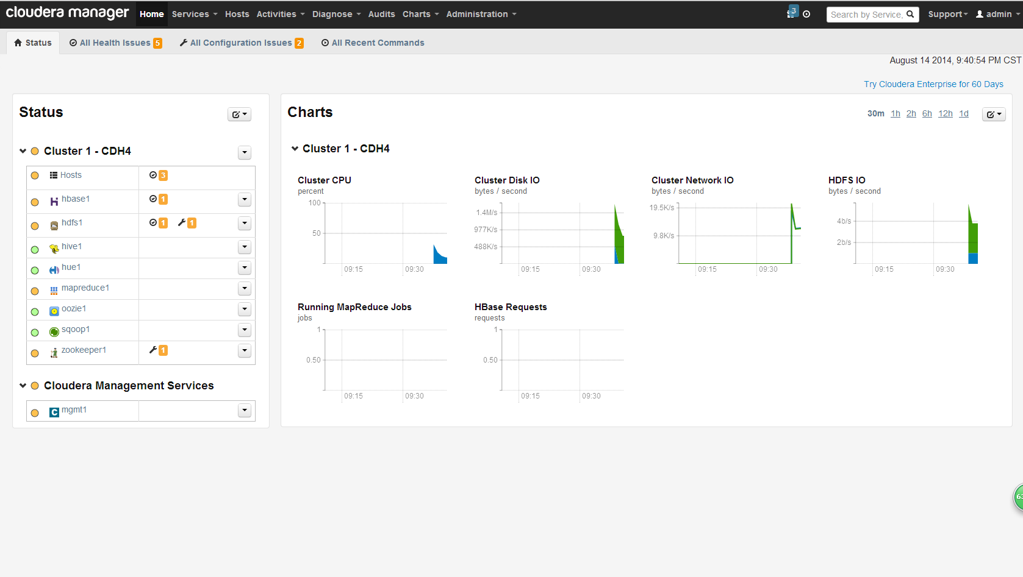1023x577 pixels.
Task: Click the mapreduce1 service icon
Action: pyautogui.click(x=54, y=290)
